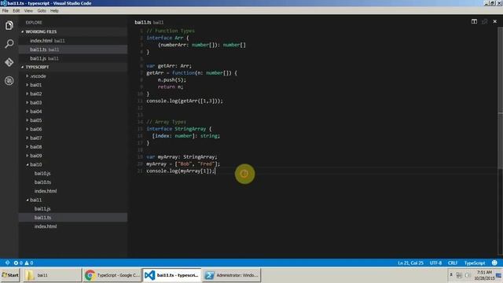Screen dimensions: 503x283
Task: Open index.html under bai10 folder
Action: pyautogui.click(x=73, y=191)
